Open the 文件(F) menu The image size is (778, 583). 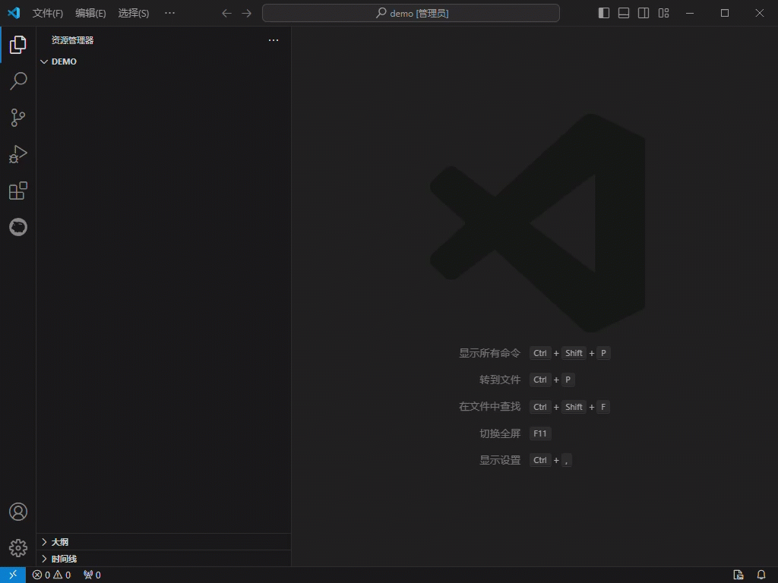48,14
